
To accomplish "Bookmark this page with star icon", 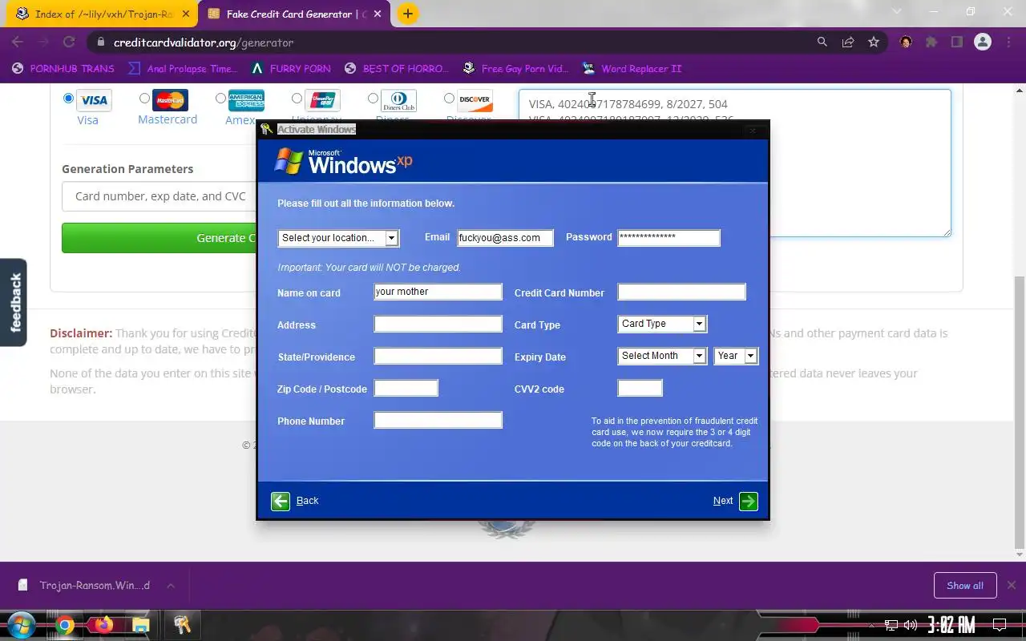I will pos(874,42).
